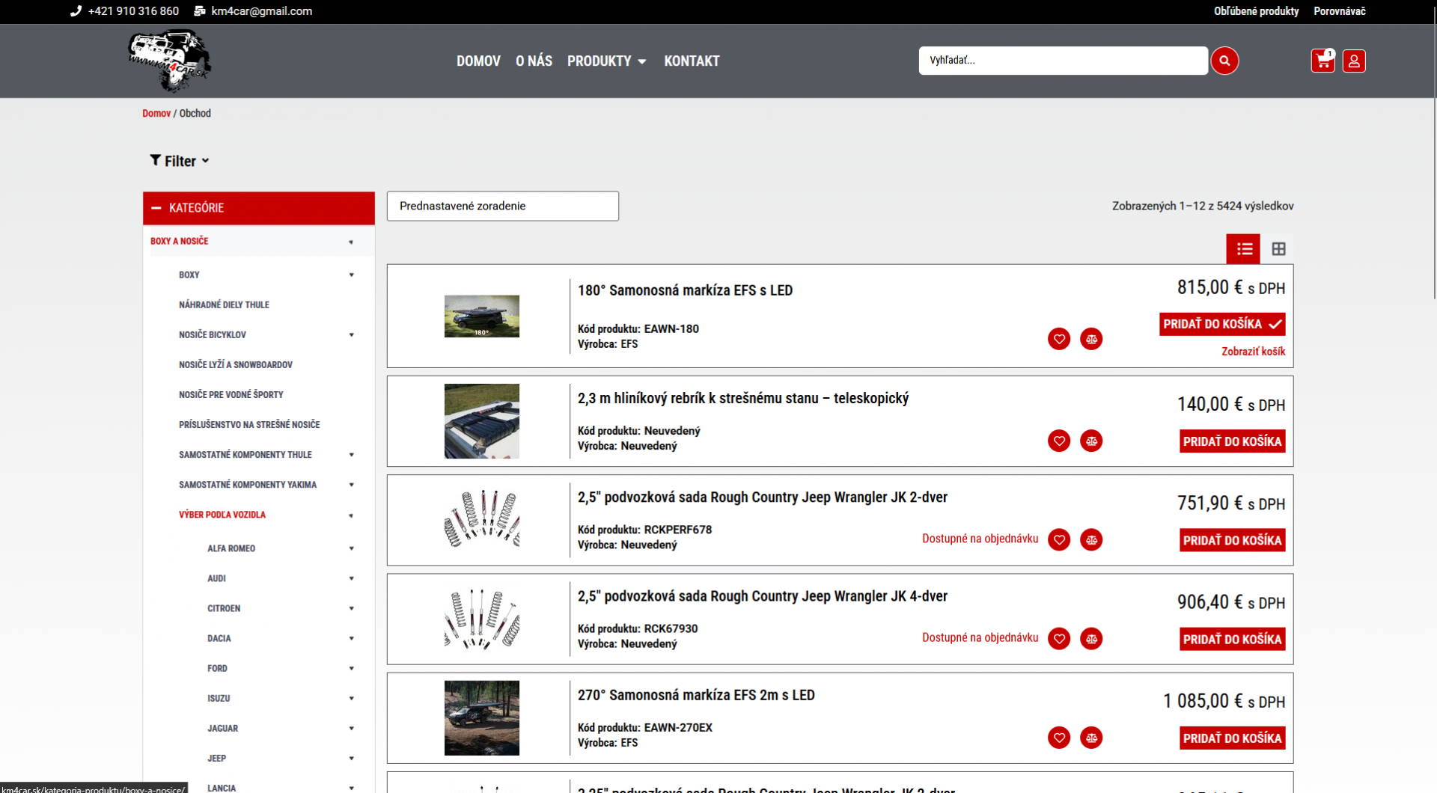Screen dimensions: 1437x793
Task: Open the Domov menu item
Action: click(478, 61)
